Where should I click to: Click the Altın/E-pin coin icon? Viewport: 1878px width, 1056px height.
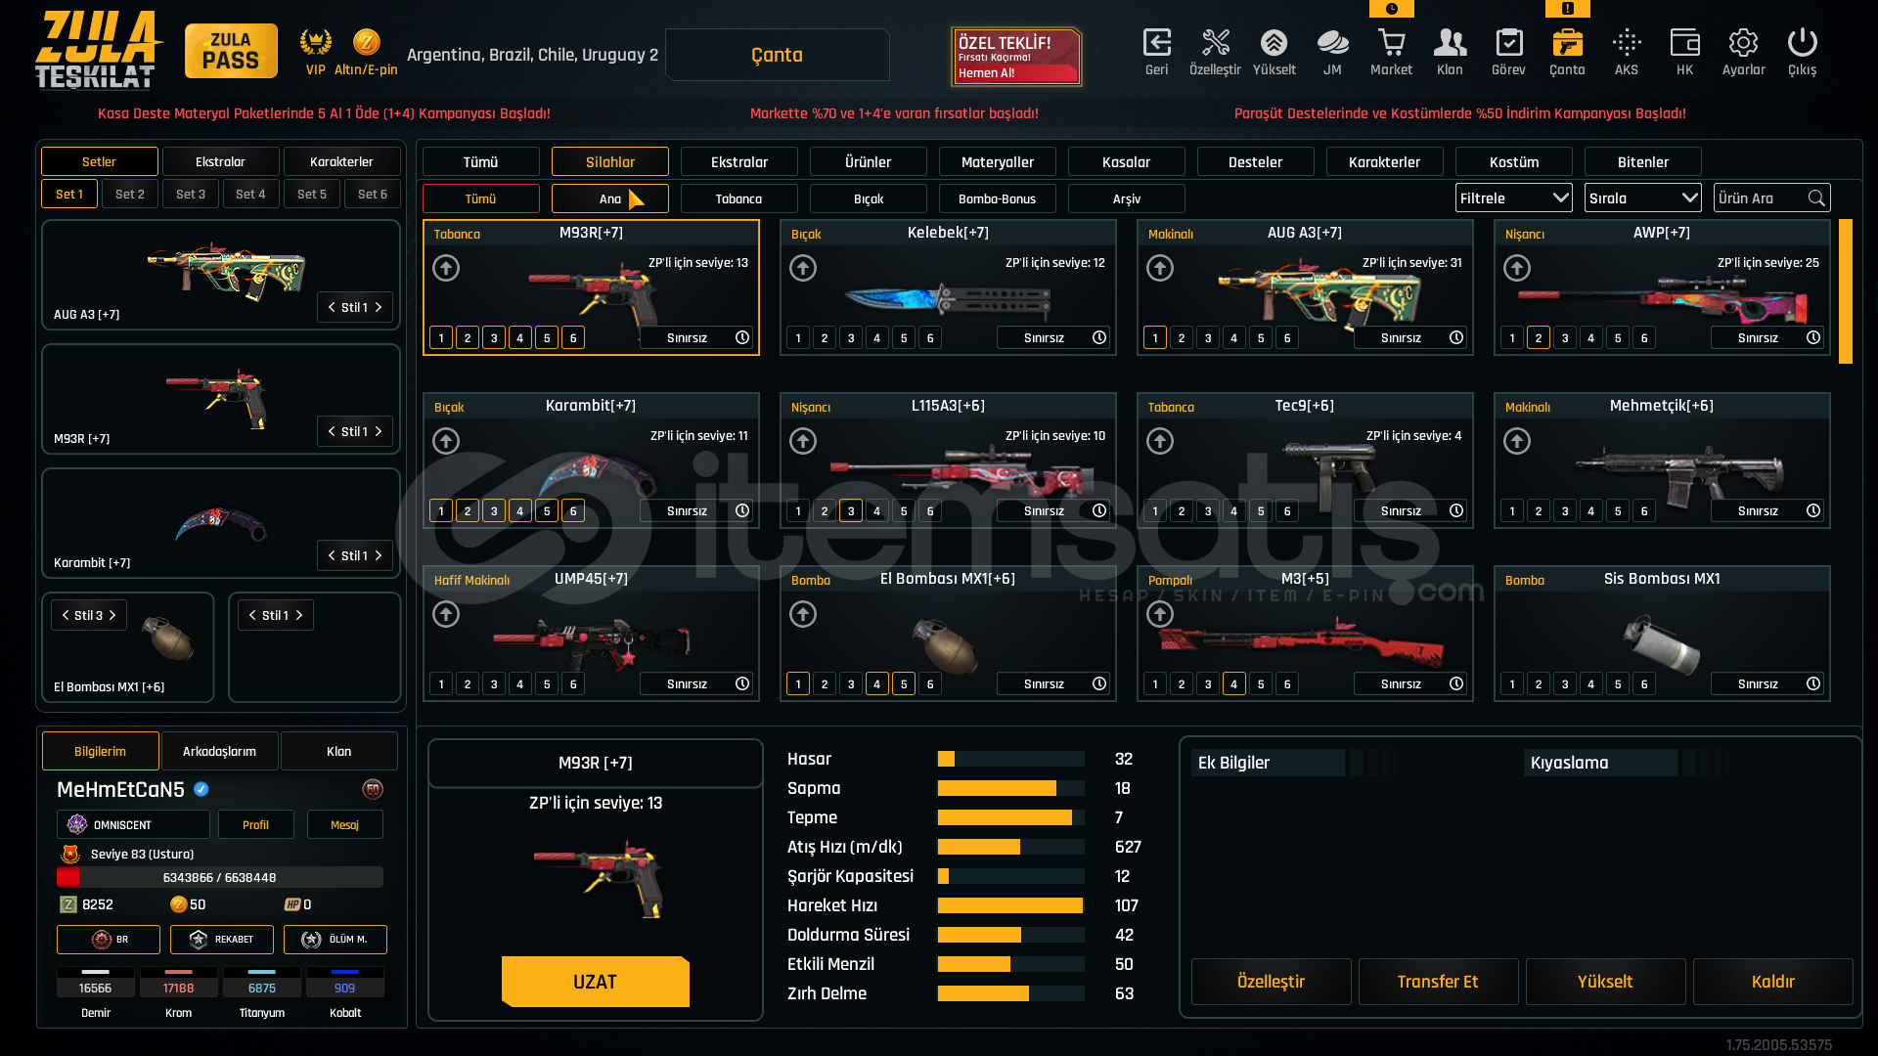coord(366,42)
